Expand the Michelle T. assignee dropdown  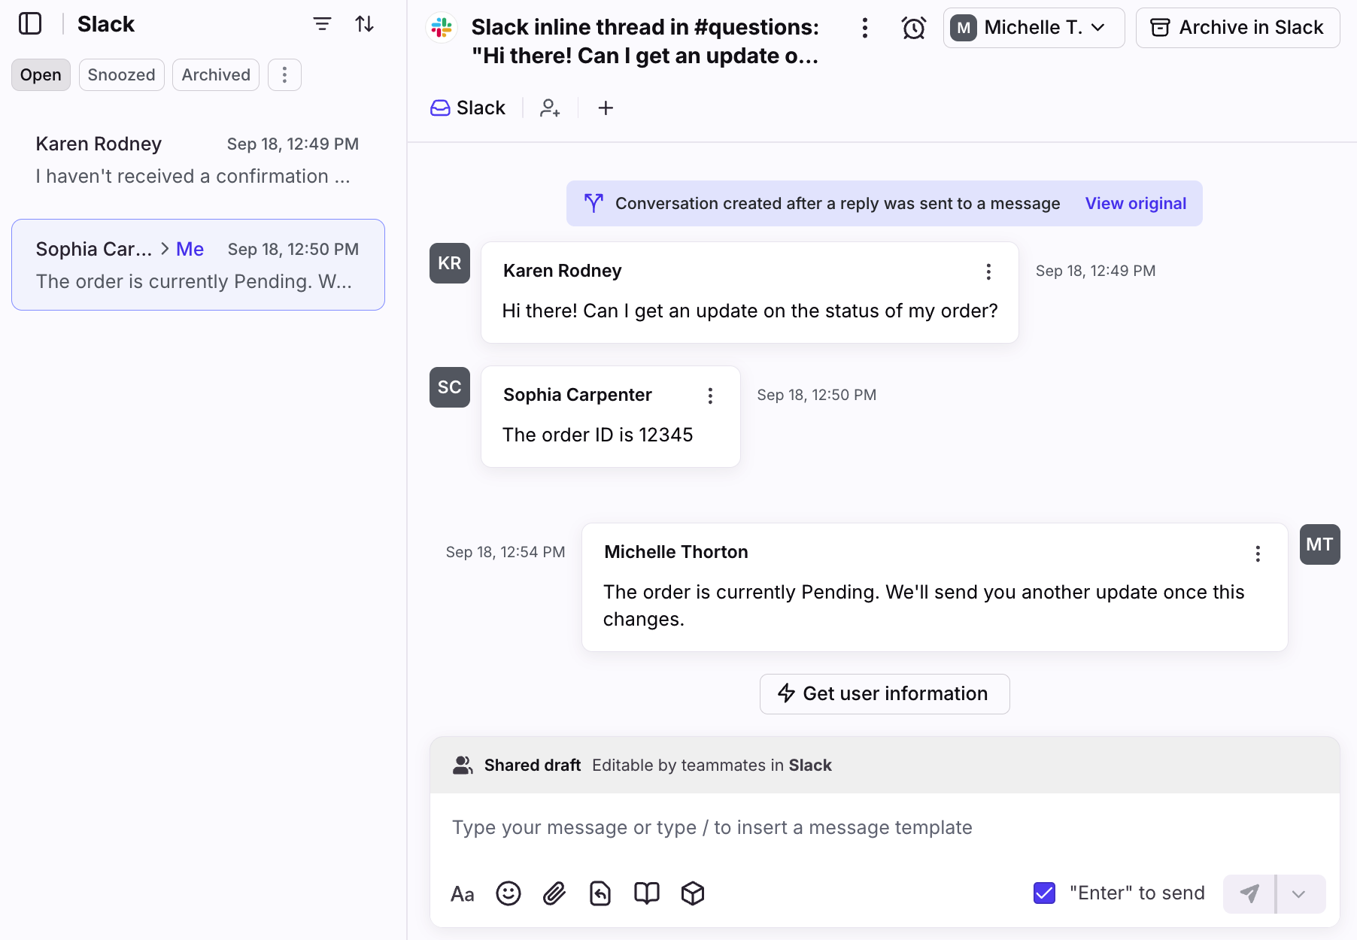coord(1034,28)
